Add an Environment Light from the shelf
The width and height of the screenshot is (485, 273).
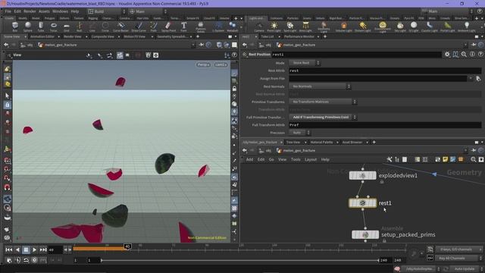click(383, 27)
